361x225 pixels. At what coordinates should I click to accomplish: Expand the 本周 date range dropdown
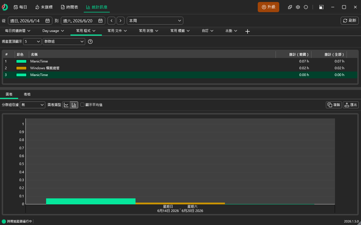[155, 21]
